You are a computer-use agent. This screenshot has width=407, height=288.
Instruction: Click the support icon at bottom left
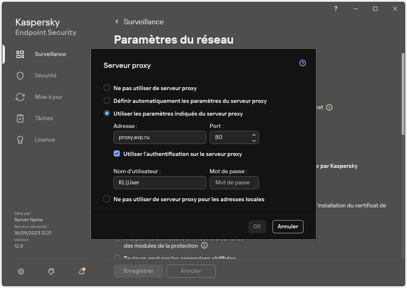51,272
